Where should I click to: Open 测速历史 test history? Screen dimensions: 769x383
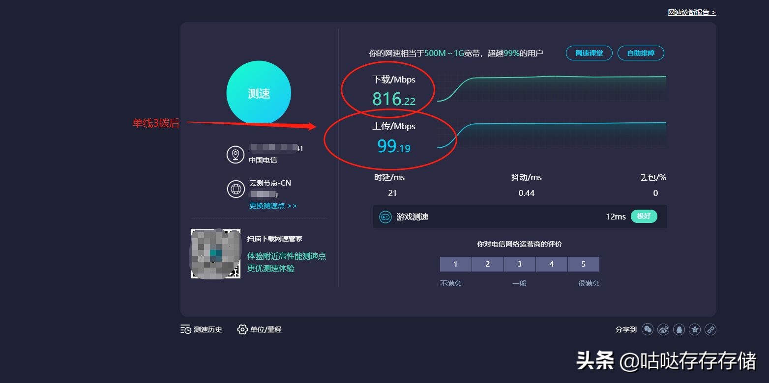[201, 329]
